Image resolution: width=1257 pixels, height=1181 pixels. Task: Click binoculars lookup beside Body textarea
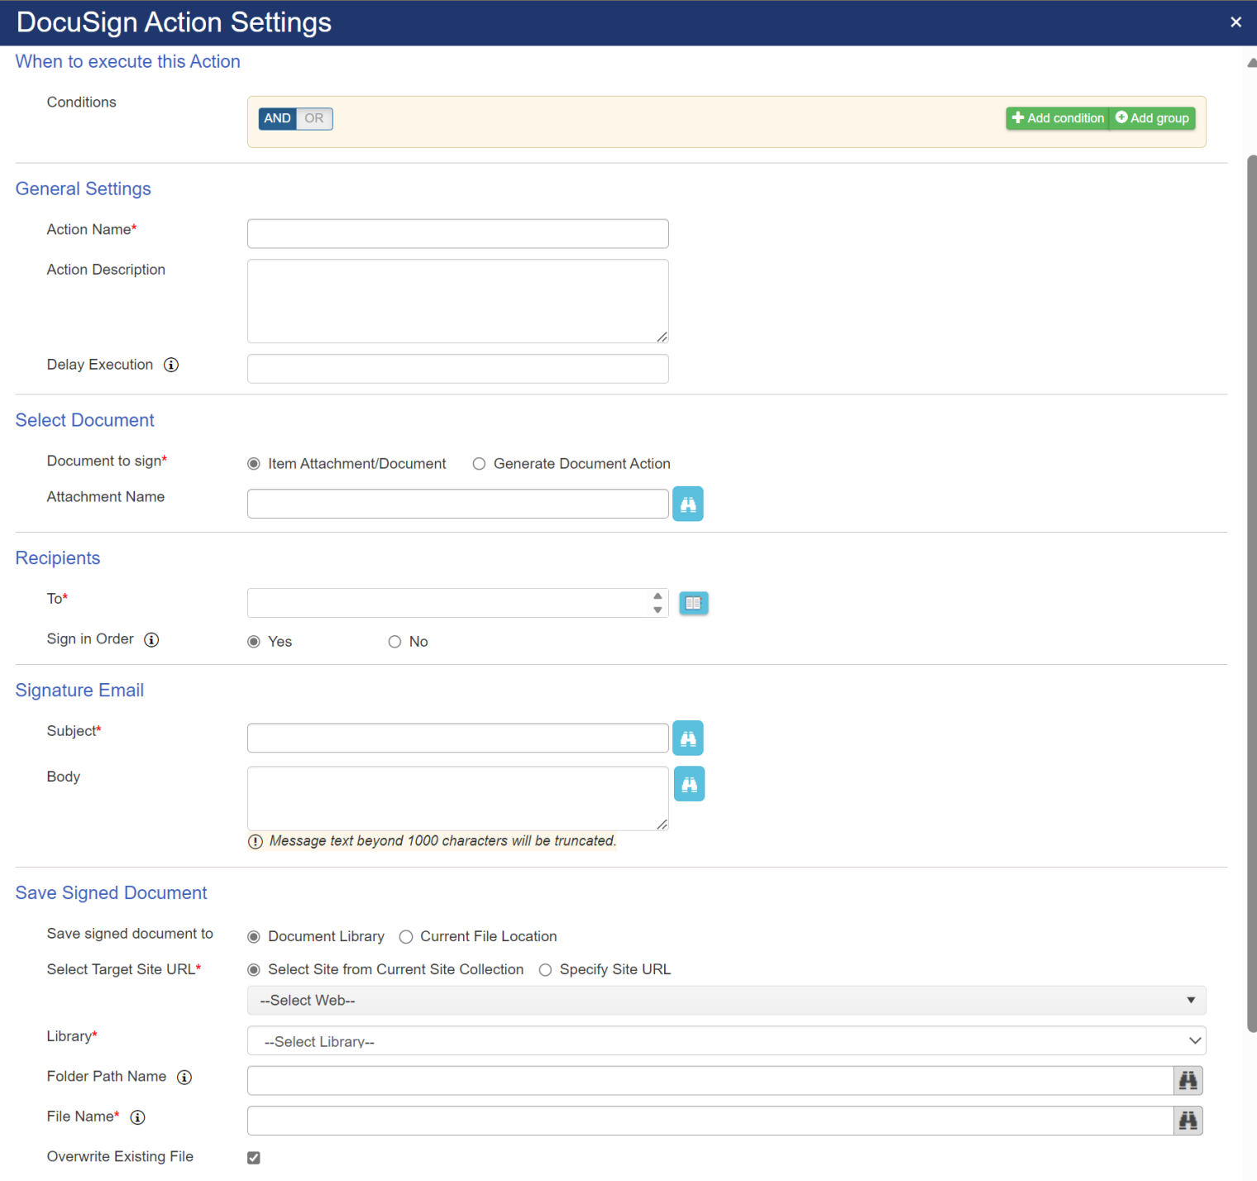coord(689,784)
